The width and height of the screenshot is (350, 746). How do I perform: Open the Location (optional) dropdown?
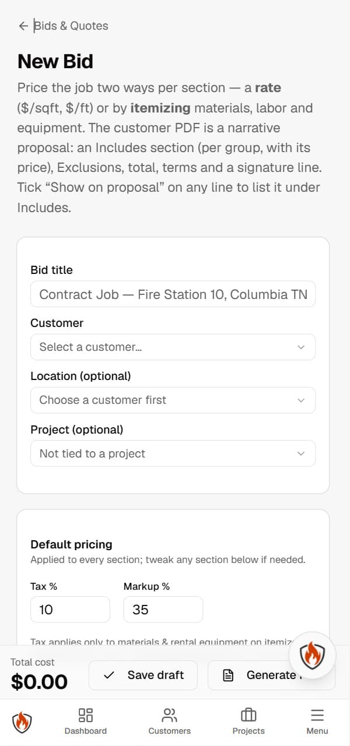point(173,400)
